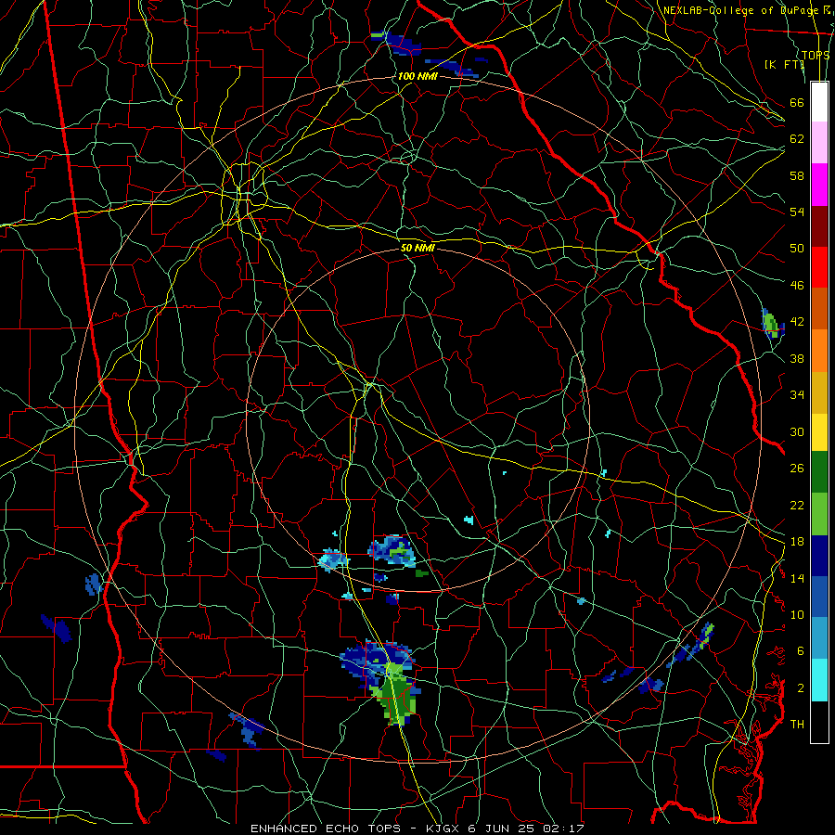Click the legend value 66
The width and height of the screenshot is (835, 835).
(797, 102)
